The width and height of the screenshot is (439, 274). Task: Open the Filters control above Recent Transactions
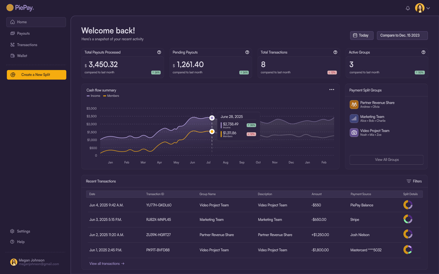[x=414, y=181]
